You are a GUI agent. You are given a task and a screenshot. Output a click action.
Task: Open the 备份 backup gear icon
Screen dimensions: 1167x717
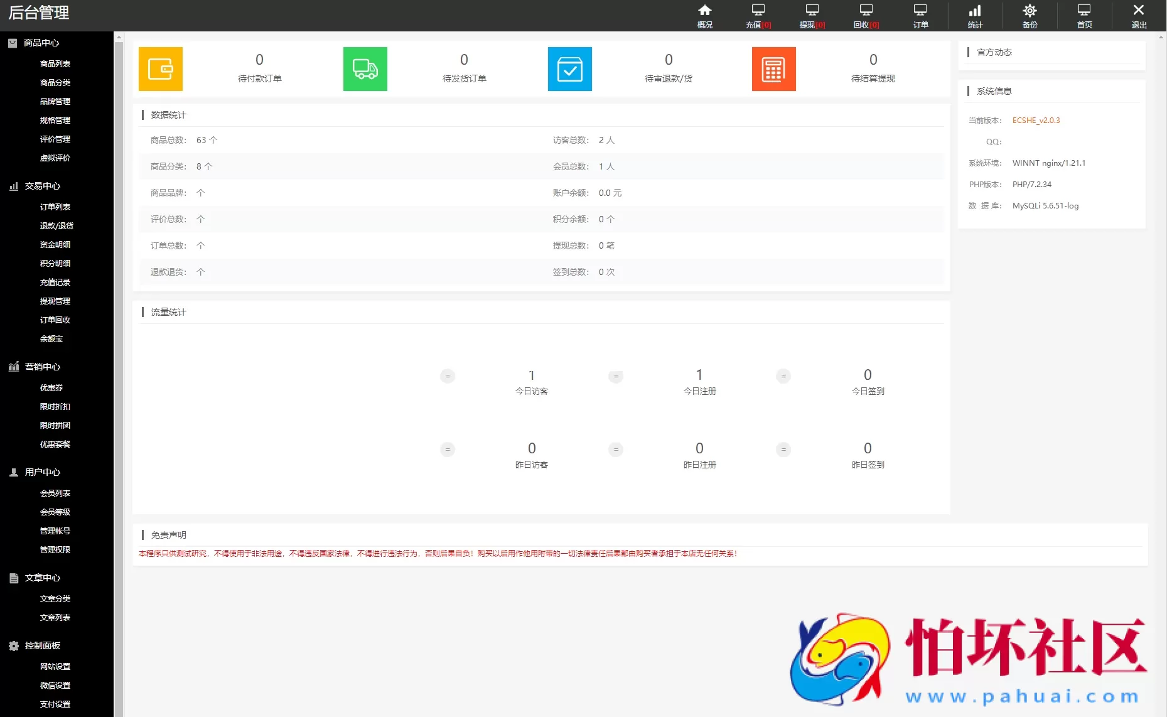point(1030,16)
